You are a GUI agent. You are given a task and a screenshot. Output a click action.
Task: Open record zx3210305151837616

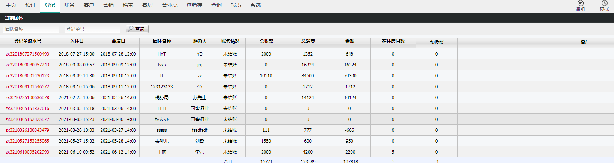27,109
